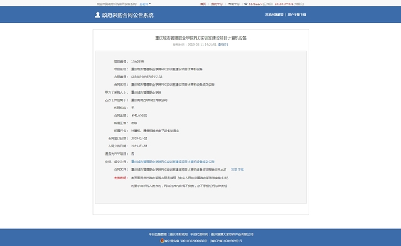
Task: Click the police badge icon in the footer
Action: (x=162, y=240)
